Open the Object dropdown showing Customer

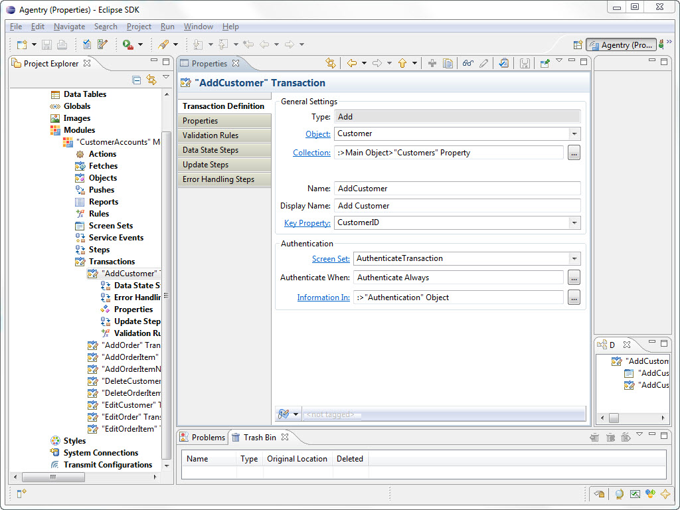click(574, 133)
